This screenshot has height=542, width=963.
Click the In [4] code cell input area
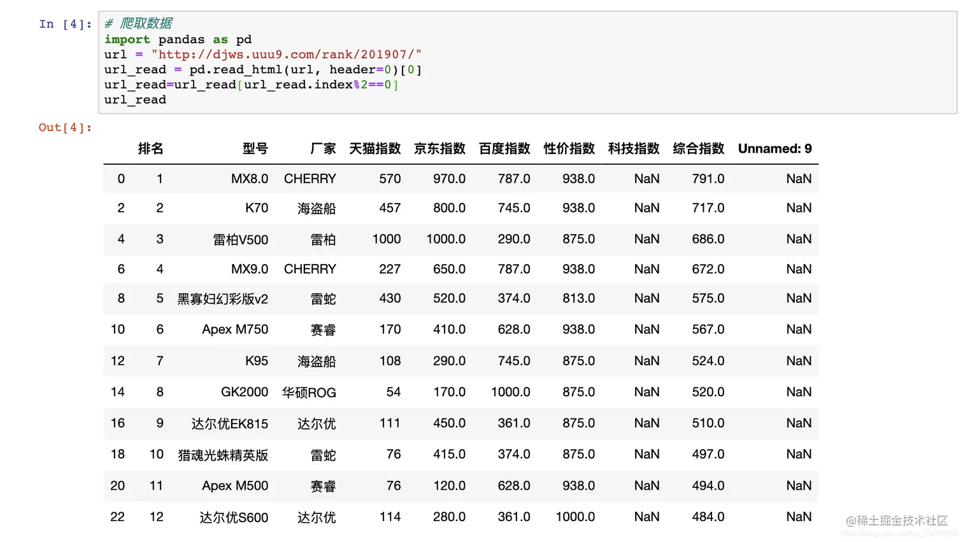pos(527,62)
